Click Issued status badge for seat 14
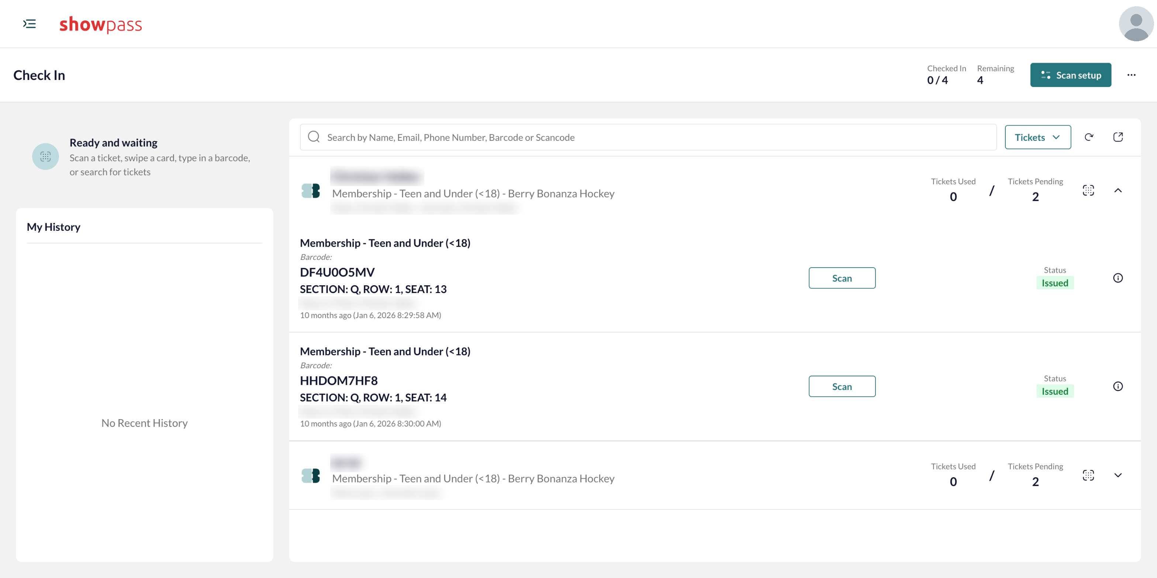 1054,391
